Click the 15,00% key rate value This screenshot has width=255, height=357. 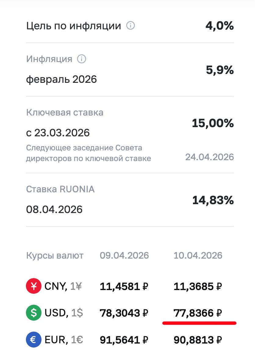click(x=213, y=123)
